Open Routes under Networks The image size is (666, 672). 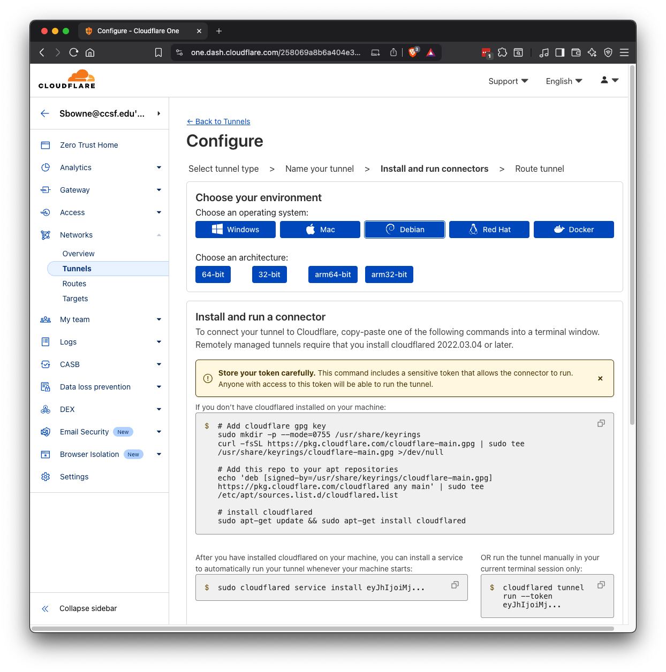[x=74, y=284]
